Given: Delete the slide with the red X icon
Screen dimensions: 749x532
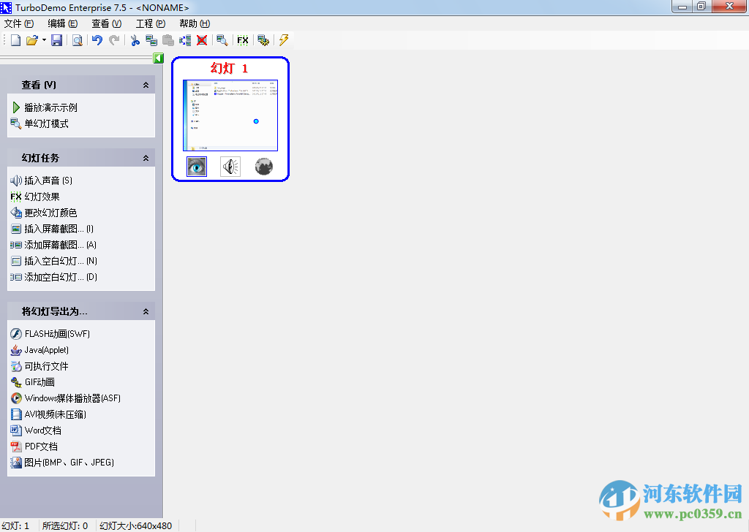Looking at the screenshot, I should [x=202, y=40].
